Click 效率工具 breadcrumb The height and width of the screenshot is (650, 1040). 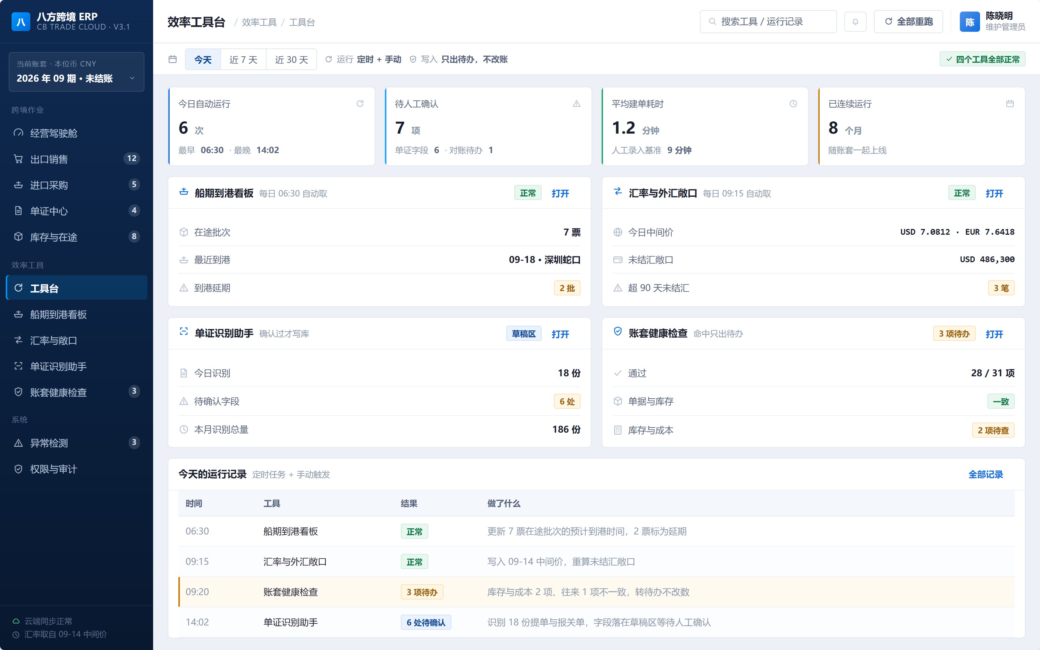click(x=259, y=22)
